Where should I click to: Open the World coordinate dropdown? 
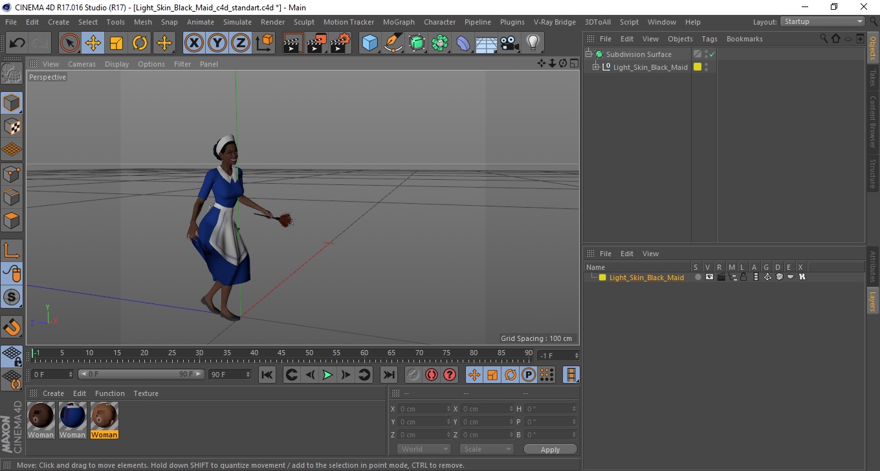[424, 449]
